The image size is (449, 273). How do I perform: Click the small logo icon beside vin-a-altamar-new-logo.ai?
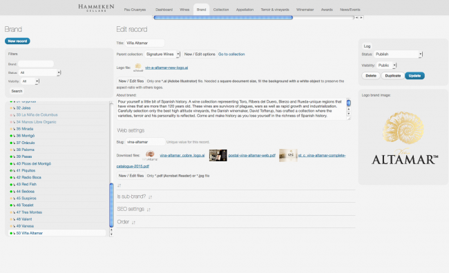138,68
